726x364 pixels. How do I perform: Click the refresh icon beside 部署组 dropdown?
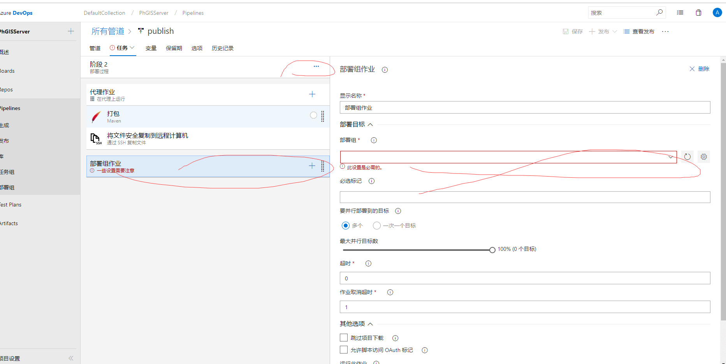pos(687,157)
